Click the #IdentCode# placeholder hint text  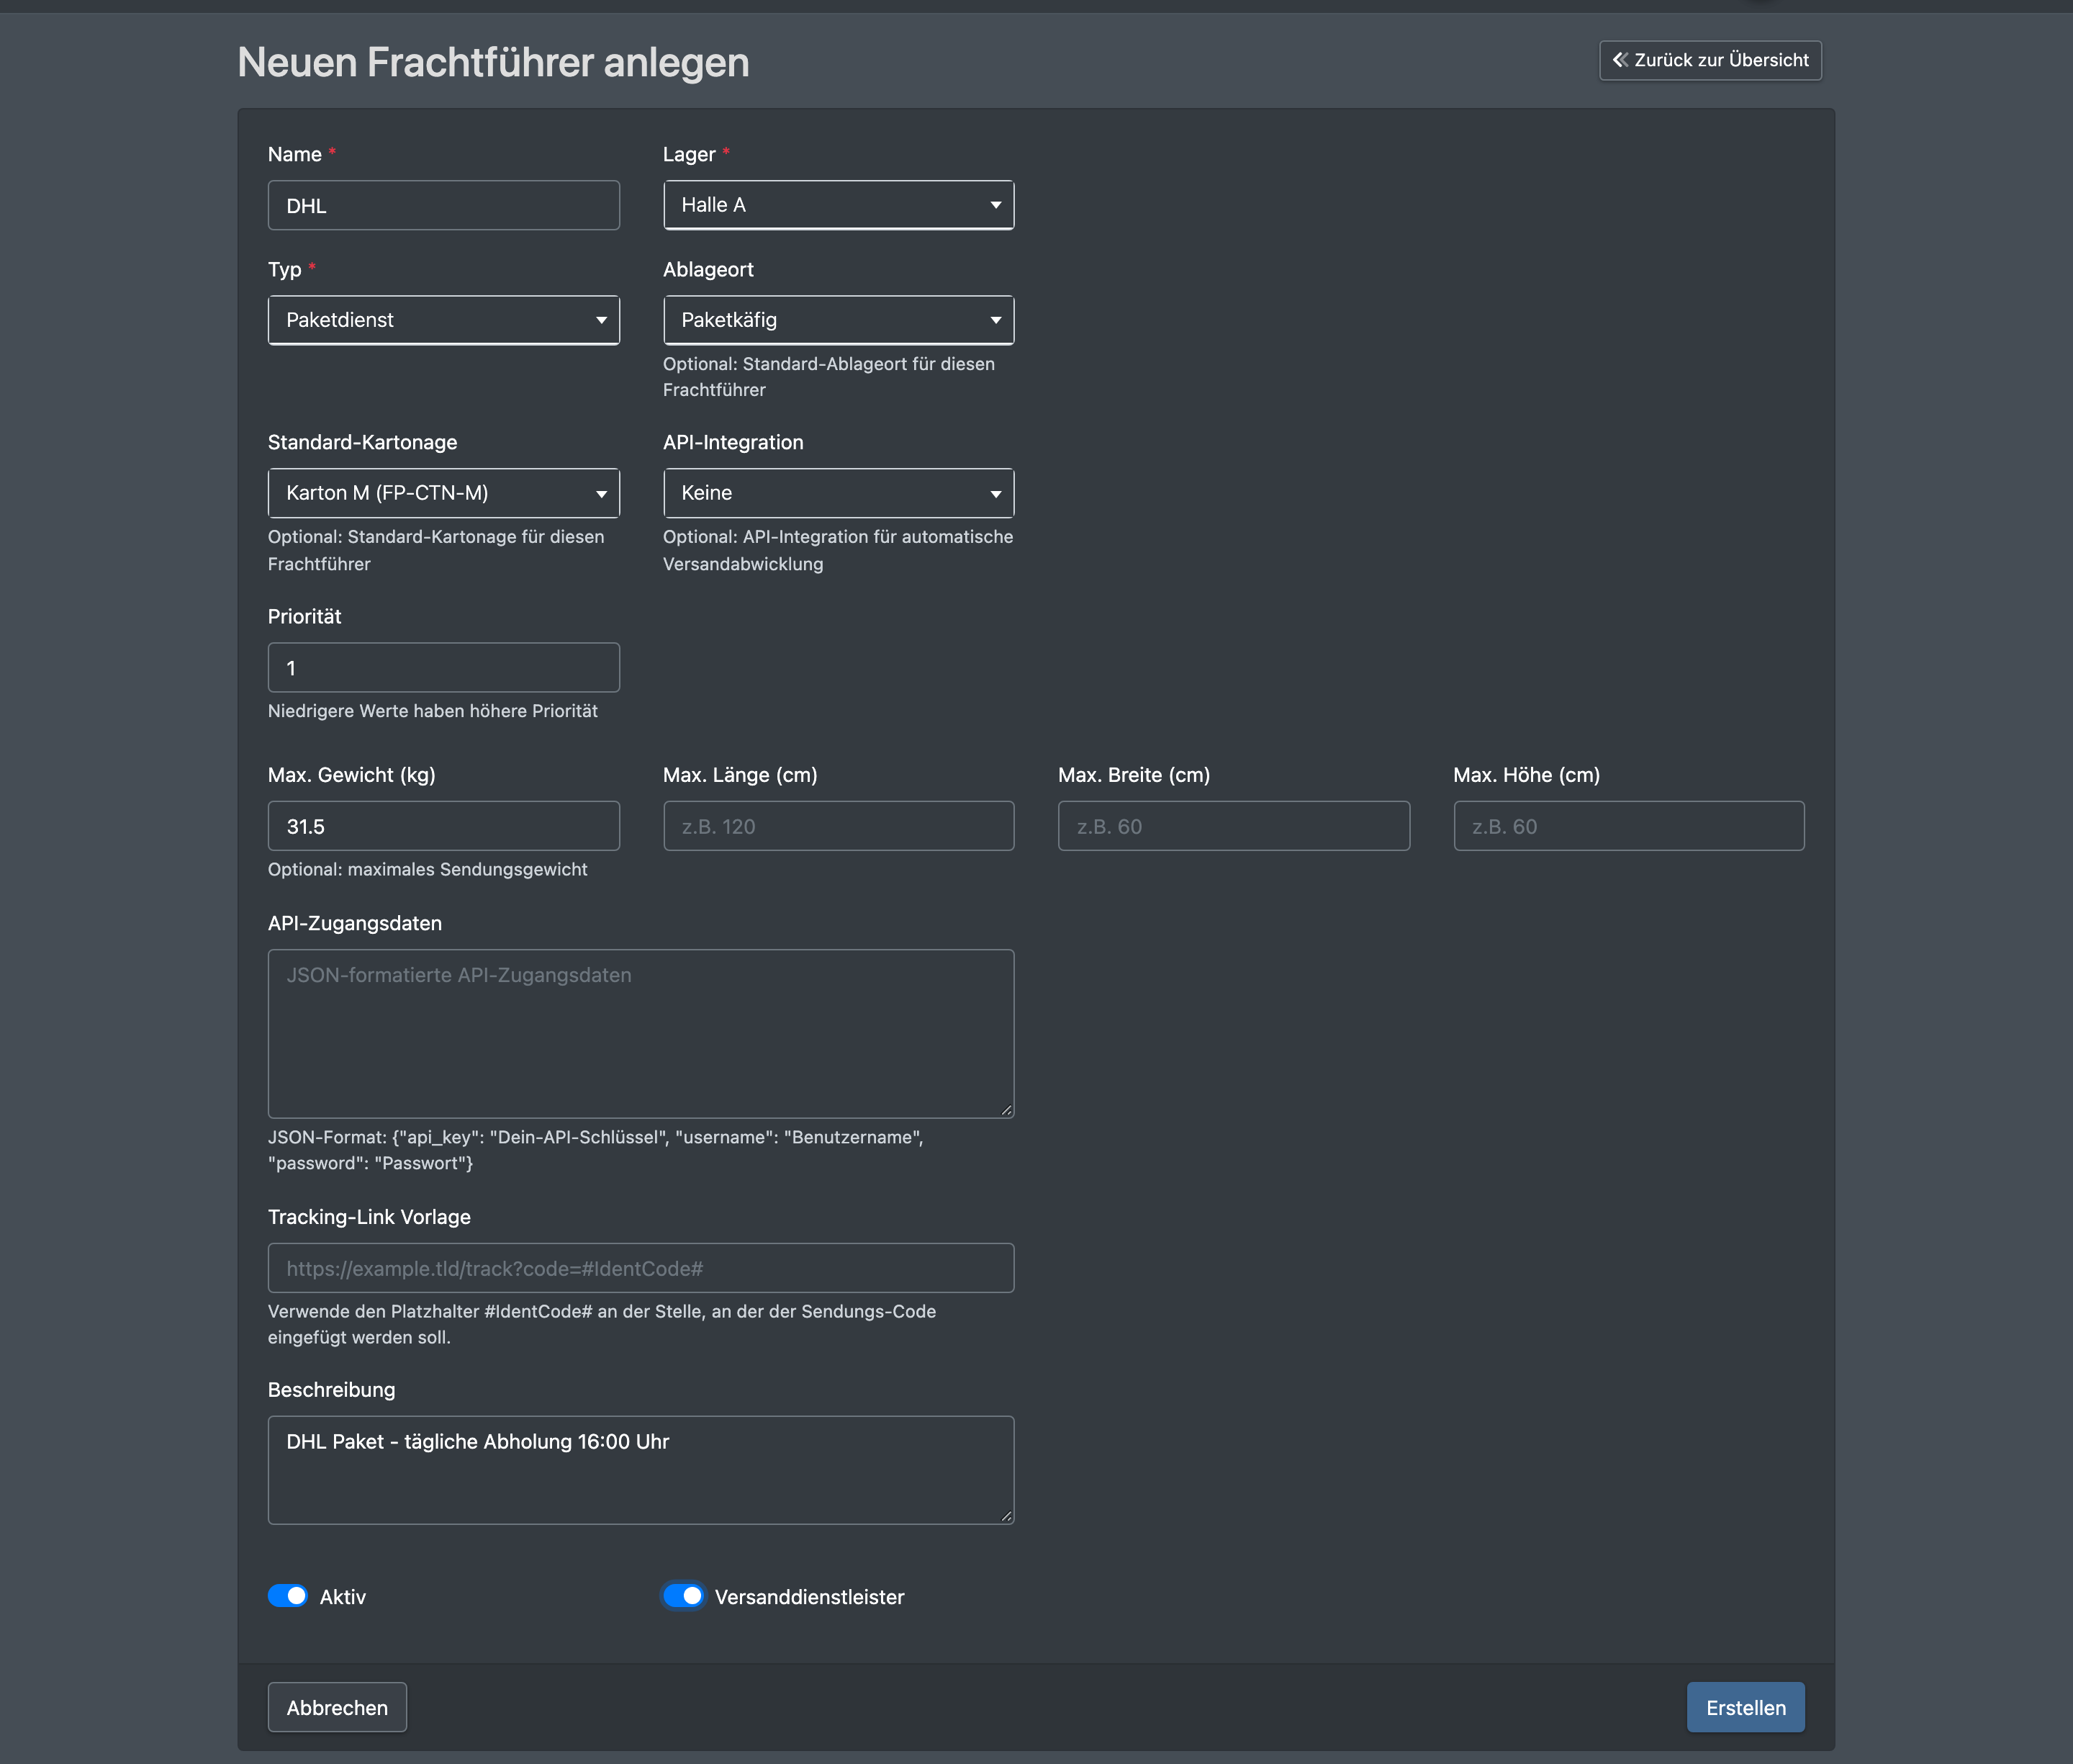pos(602,1324)
